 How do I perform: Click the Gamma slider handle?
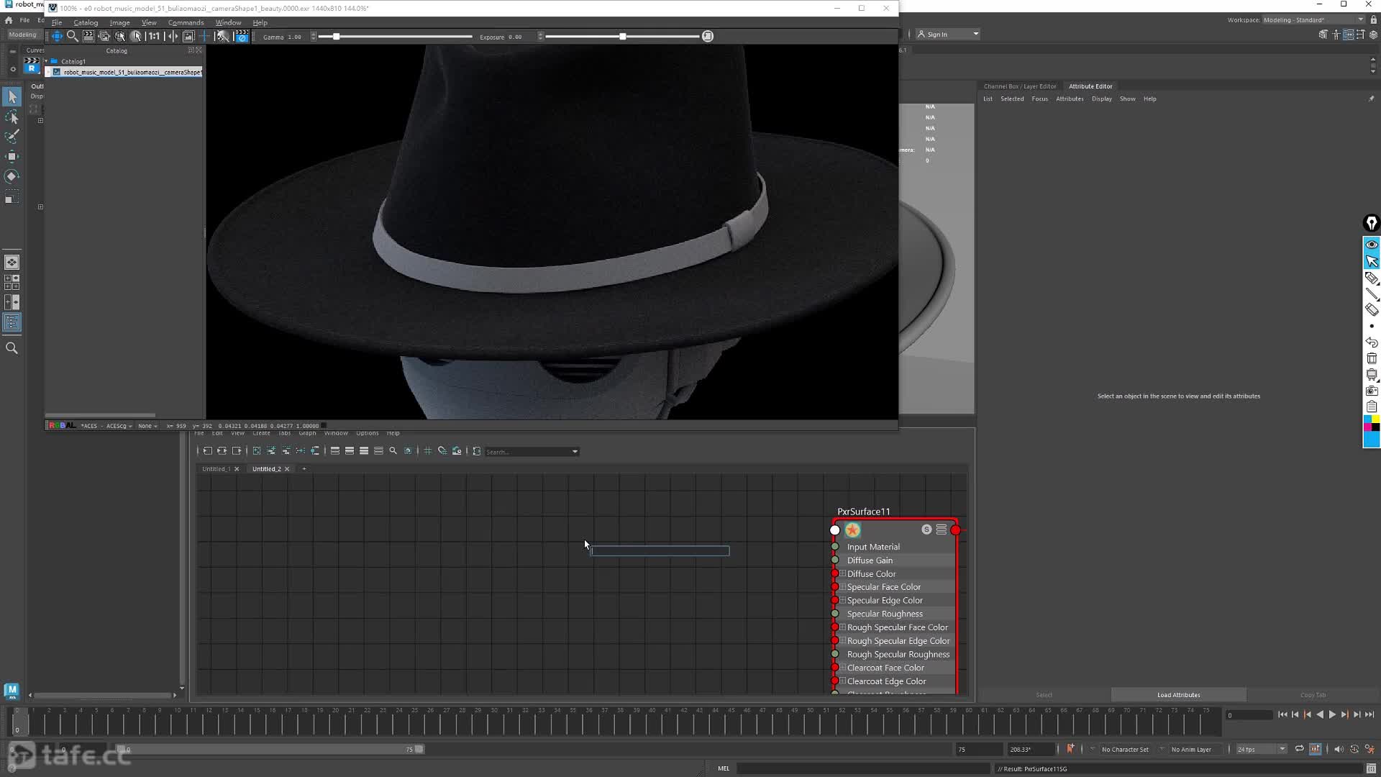click(x=336, y=36)
